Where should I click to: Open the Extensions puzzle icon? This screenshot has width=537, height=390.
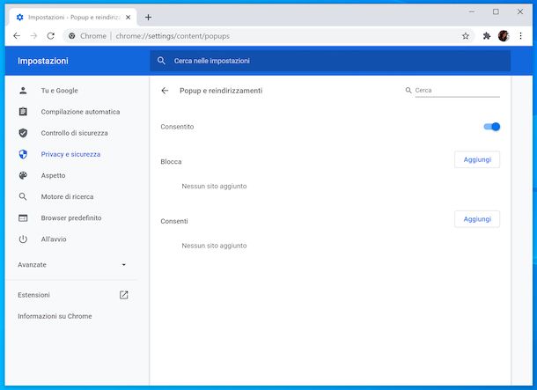pyautogui.click(x=486, y=36)
